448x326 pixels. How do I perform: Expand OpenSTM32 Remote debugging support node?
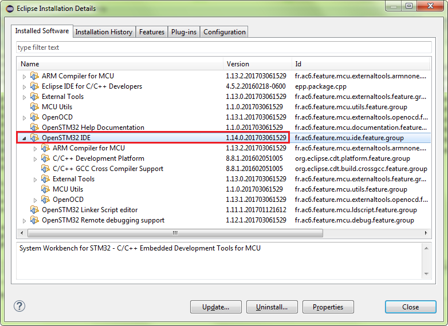(x=24, y=220)
